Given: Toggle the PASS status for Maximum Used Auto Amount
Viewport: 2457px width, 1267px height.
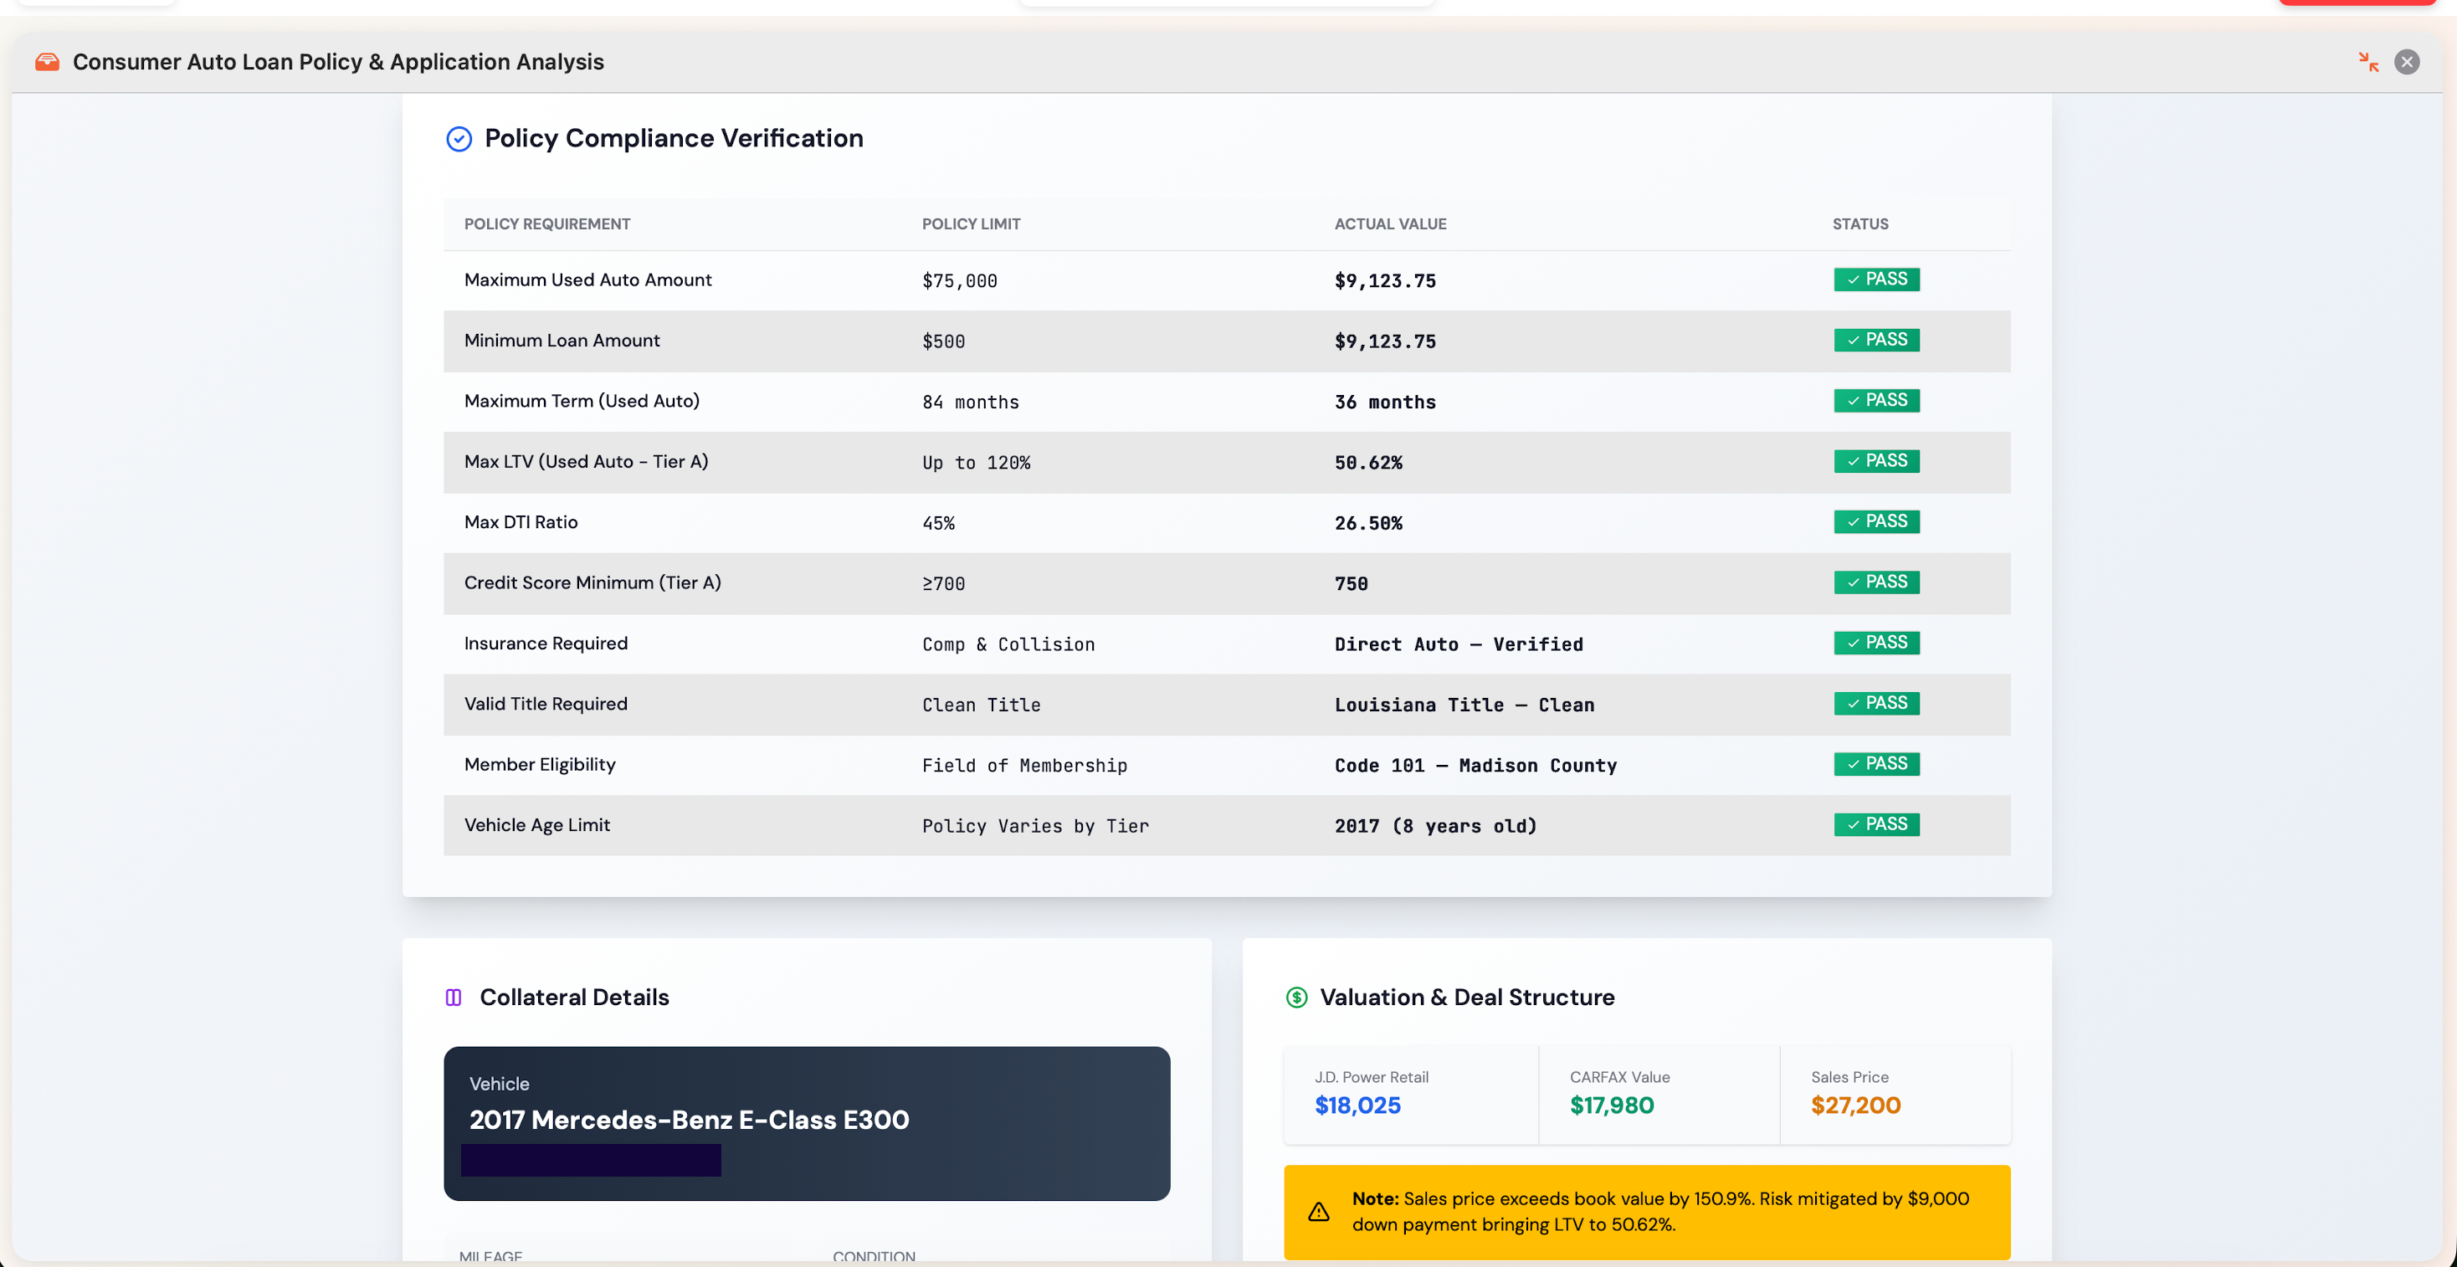Looking at the screenshot, I should point(1876,279).
